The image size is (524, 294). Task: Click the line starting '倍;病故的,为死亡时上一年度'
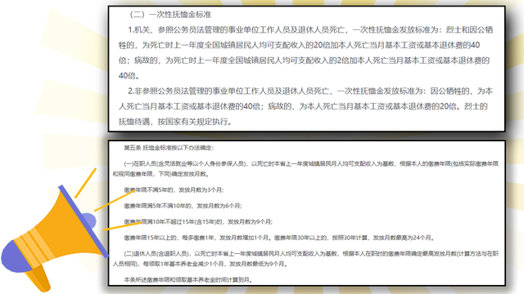tap(304, 60)
